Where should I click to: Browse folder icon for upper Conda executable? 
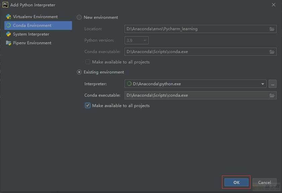(x=272, y=52)
